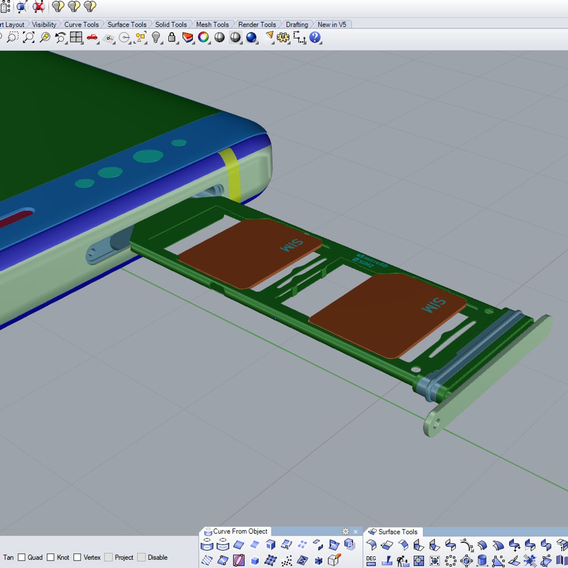568x568 pixels.
Task: Click the Object Properties color wheel icon
Action: (204, 37)
